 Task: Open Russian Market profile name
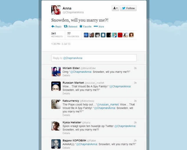73,83
